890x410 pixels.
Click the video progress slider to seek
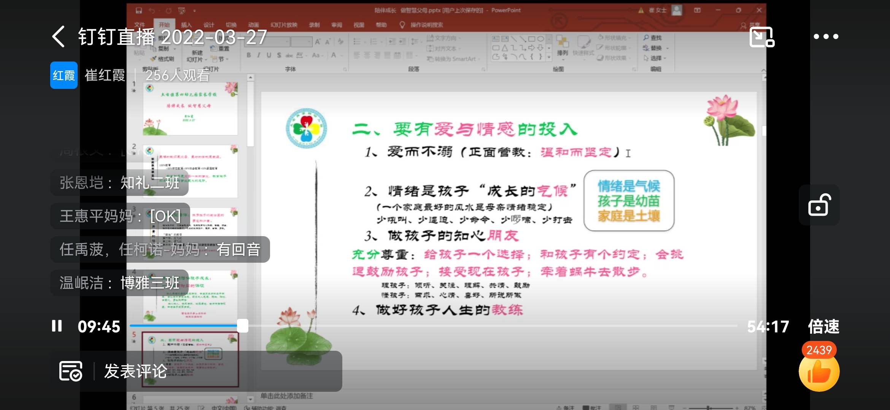pyautogui.click(x=242, y=326)
